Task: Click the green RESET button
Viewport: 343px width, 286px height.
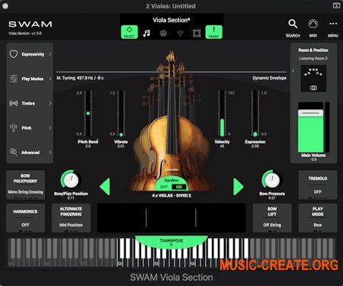Action: (130, 32)
